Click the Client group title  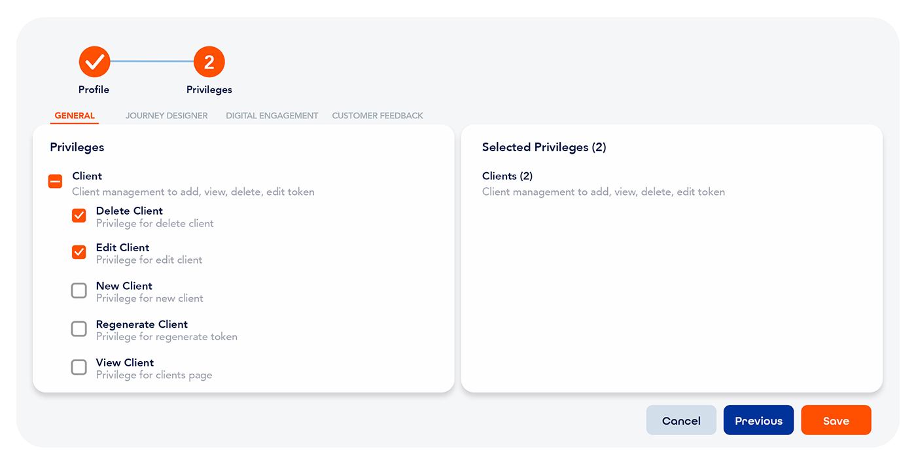click(x=87, y=176)
